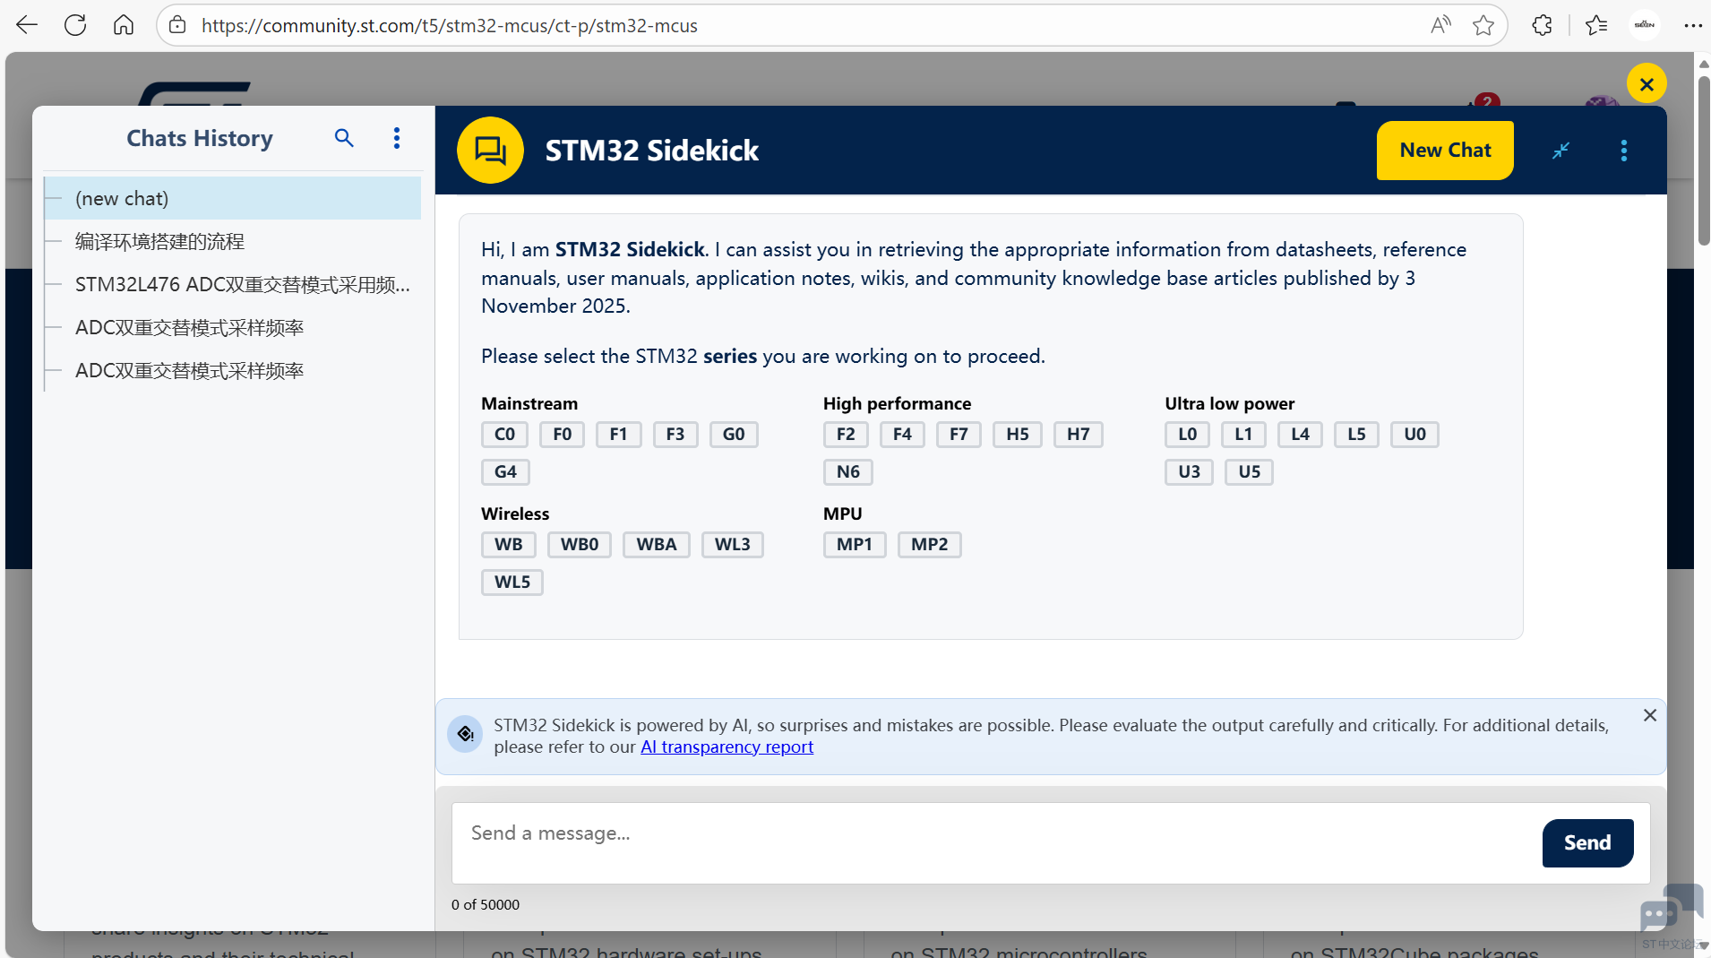This screenshot has height=958, width=1711.
Task: Open the browser profile avatar
Action: pyautogui.click(x=1645, y=25)
